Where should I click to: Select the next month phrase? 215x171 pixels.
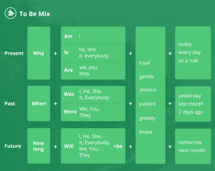pos(192,150)
